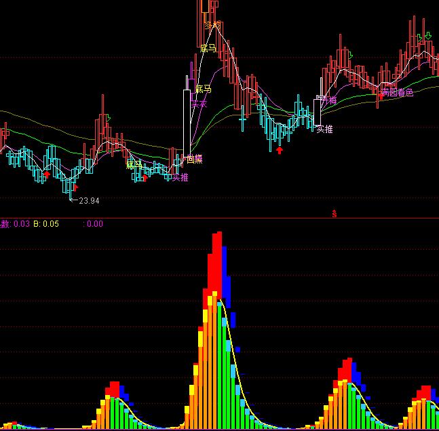Click the red arrow beside the 23.94 low
The width and height of the screenshot is (439, 431).
pos(75,187)
